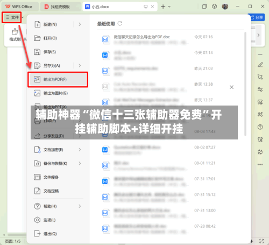269x245 pixels.
Task: Click the 退出(Q) exit icon
Action: 37,234
